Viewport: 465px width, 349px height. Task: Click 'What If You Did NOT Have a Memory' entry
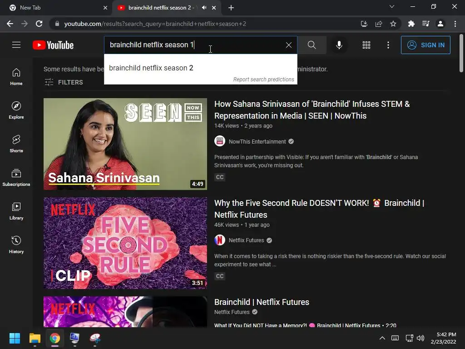[x=305, y=325]
